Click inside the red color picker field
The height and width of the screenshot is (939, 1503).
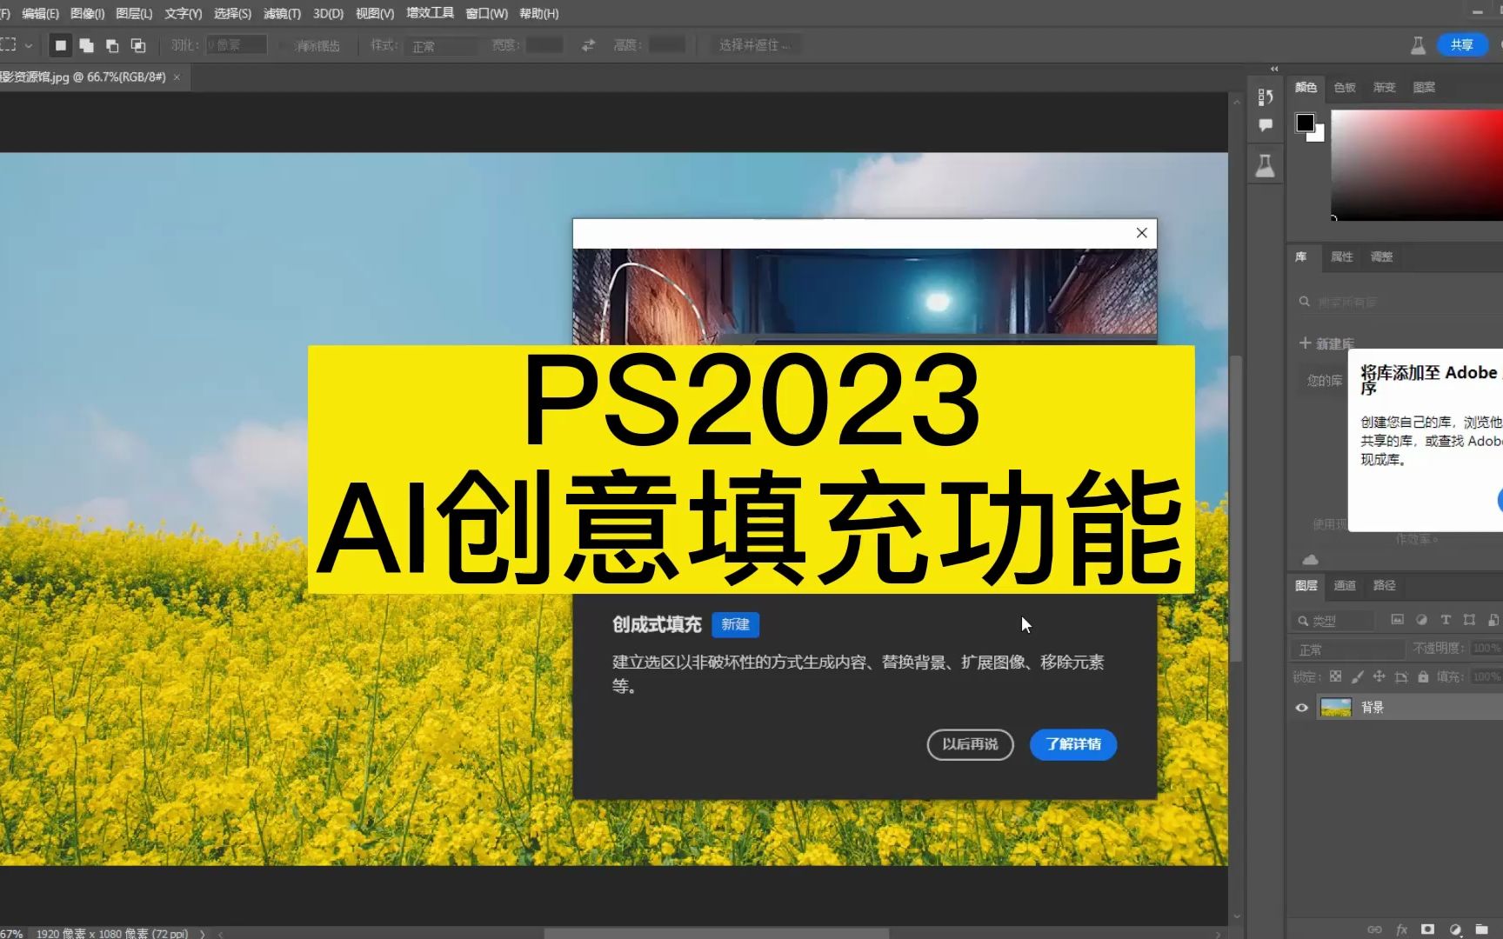(x=1417, y=164)
